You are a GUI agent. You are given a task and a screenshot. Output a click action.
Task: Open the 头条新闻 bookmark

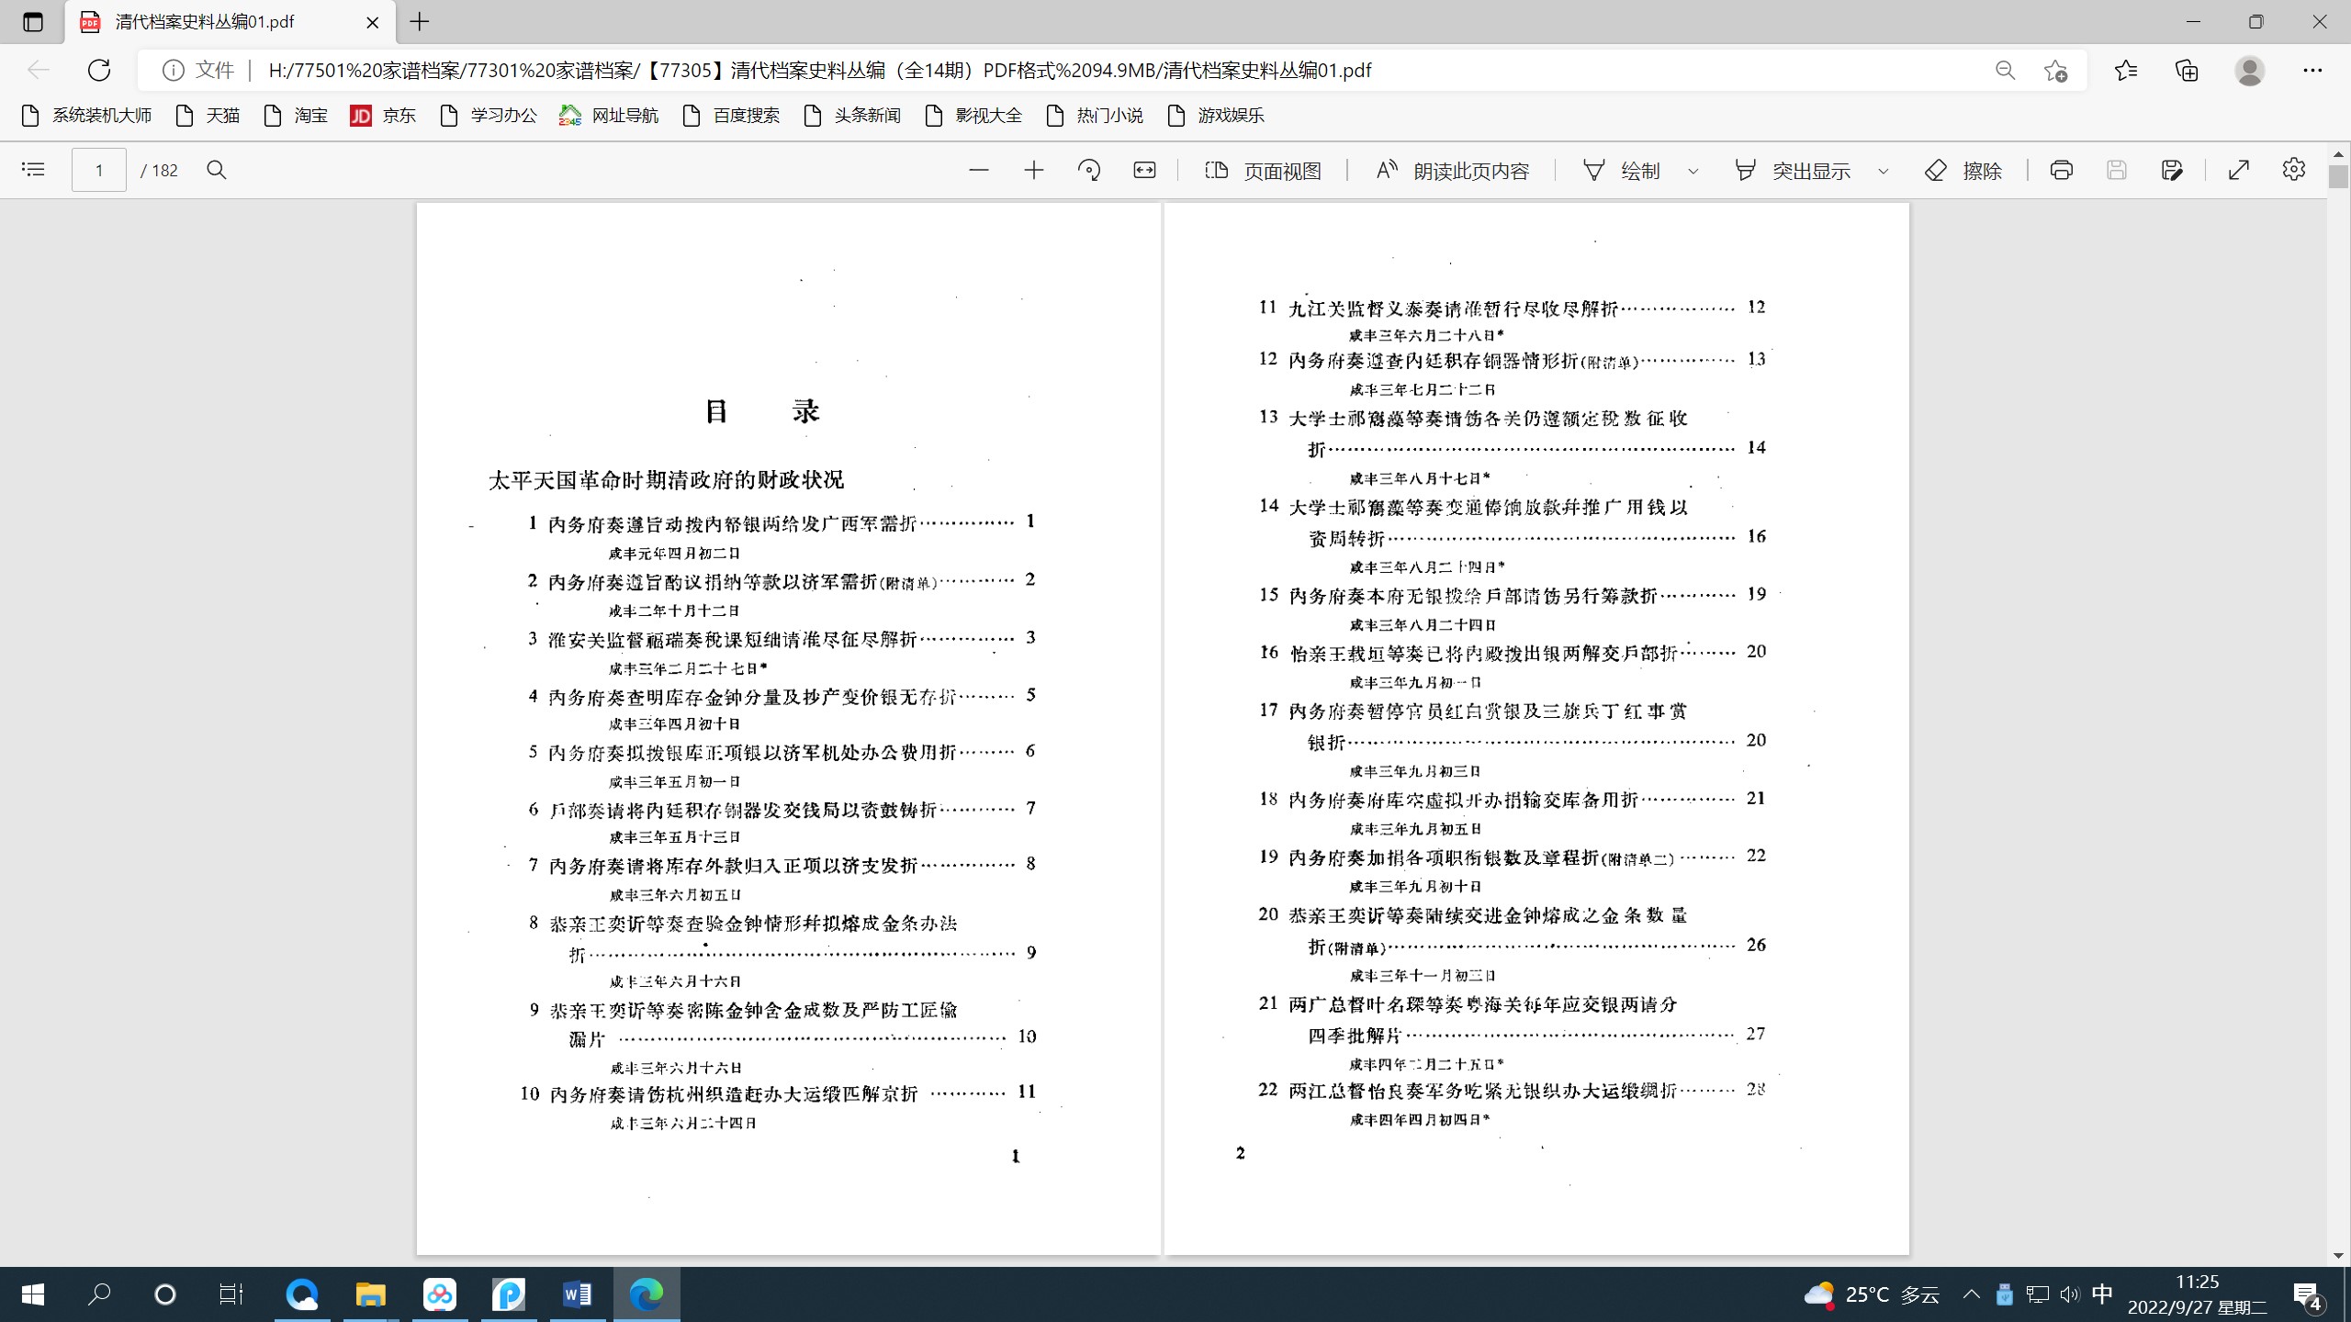pyautogui.click(x=852, y=115)
